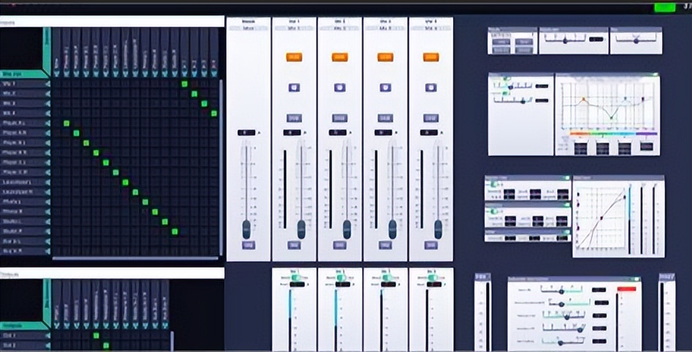The width and height of the screenshot is (692, 352).
Task: Click the horizontal scrollbar under the input matrix
Action: tap(135, 258)
